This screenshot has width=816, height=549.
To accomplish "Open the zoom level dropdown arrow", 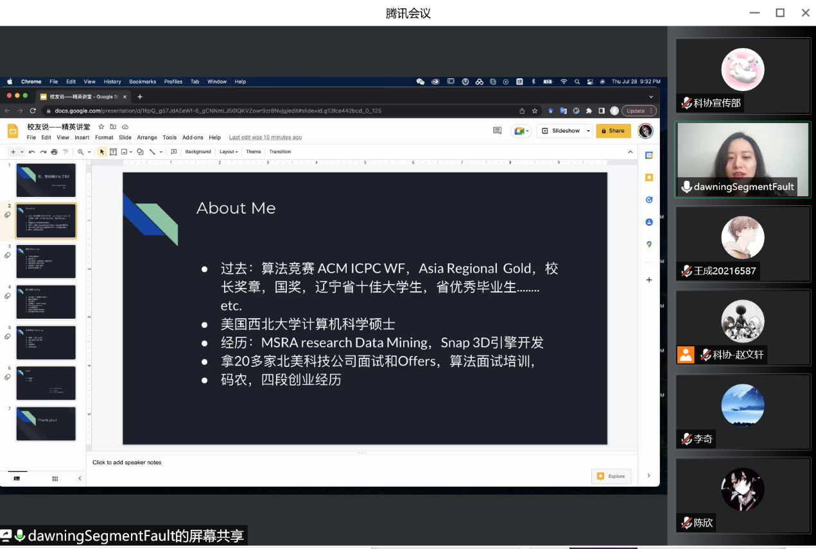I will click(x=89, y=152).
